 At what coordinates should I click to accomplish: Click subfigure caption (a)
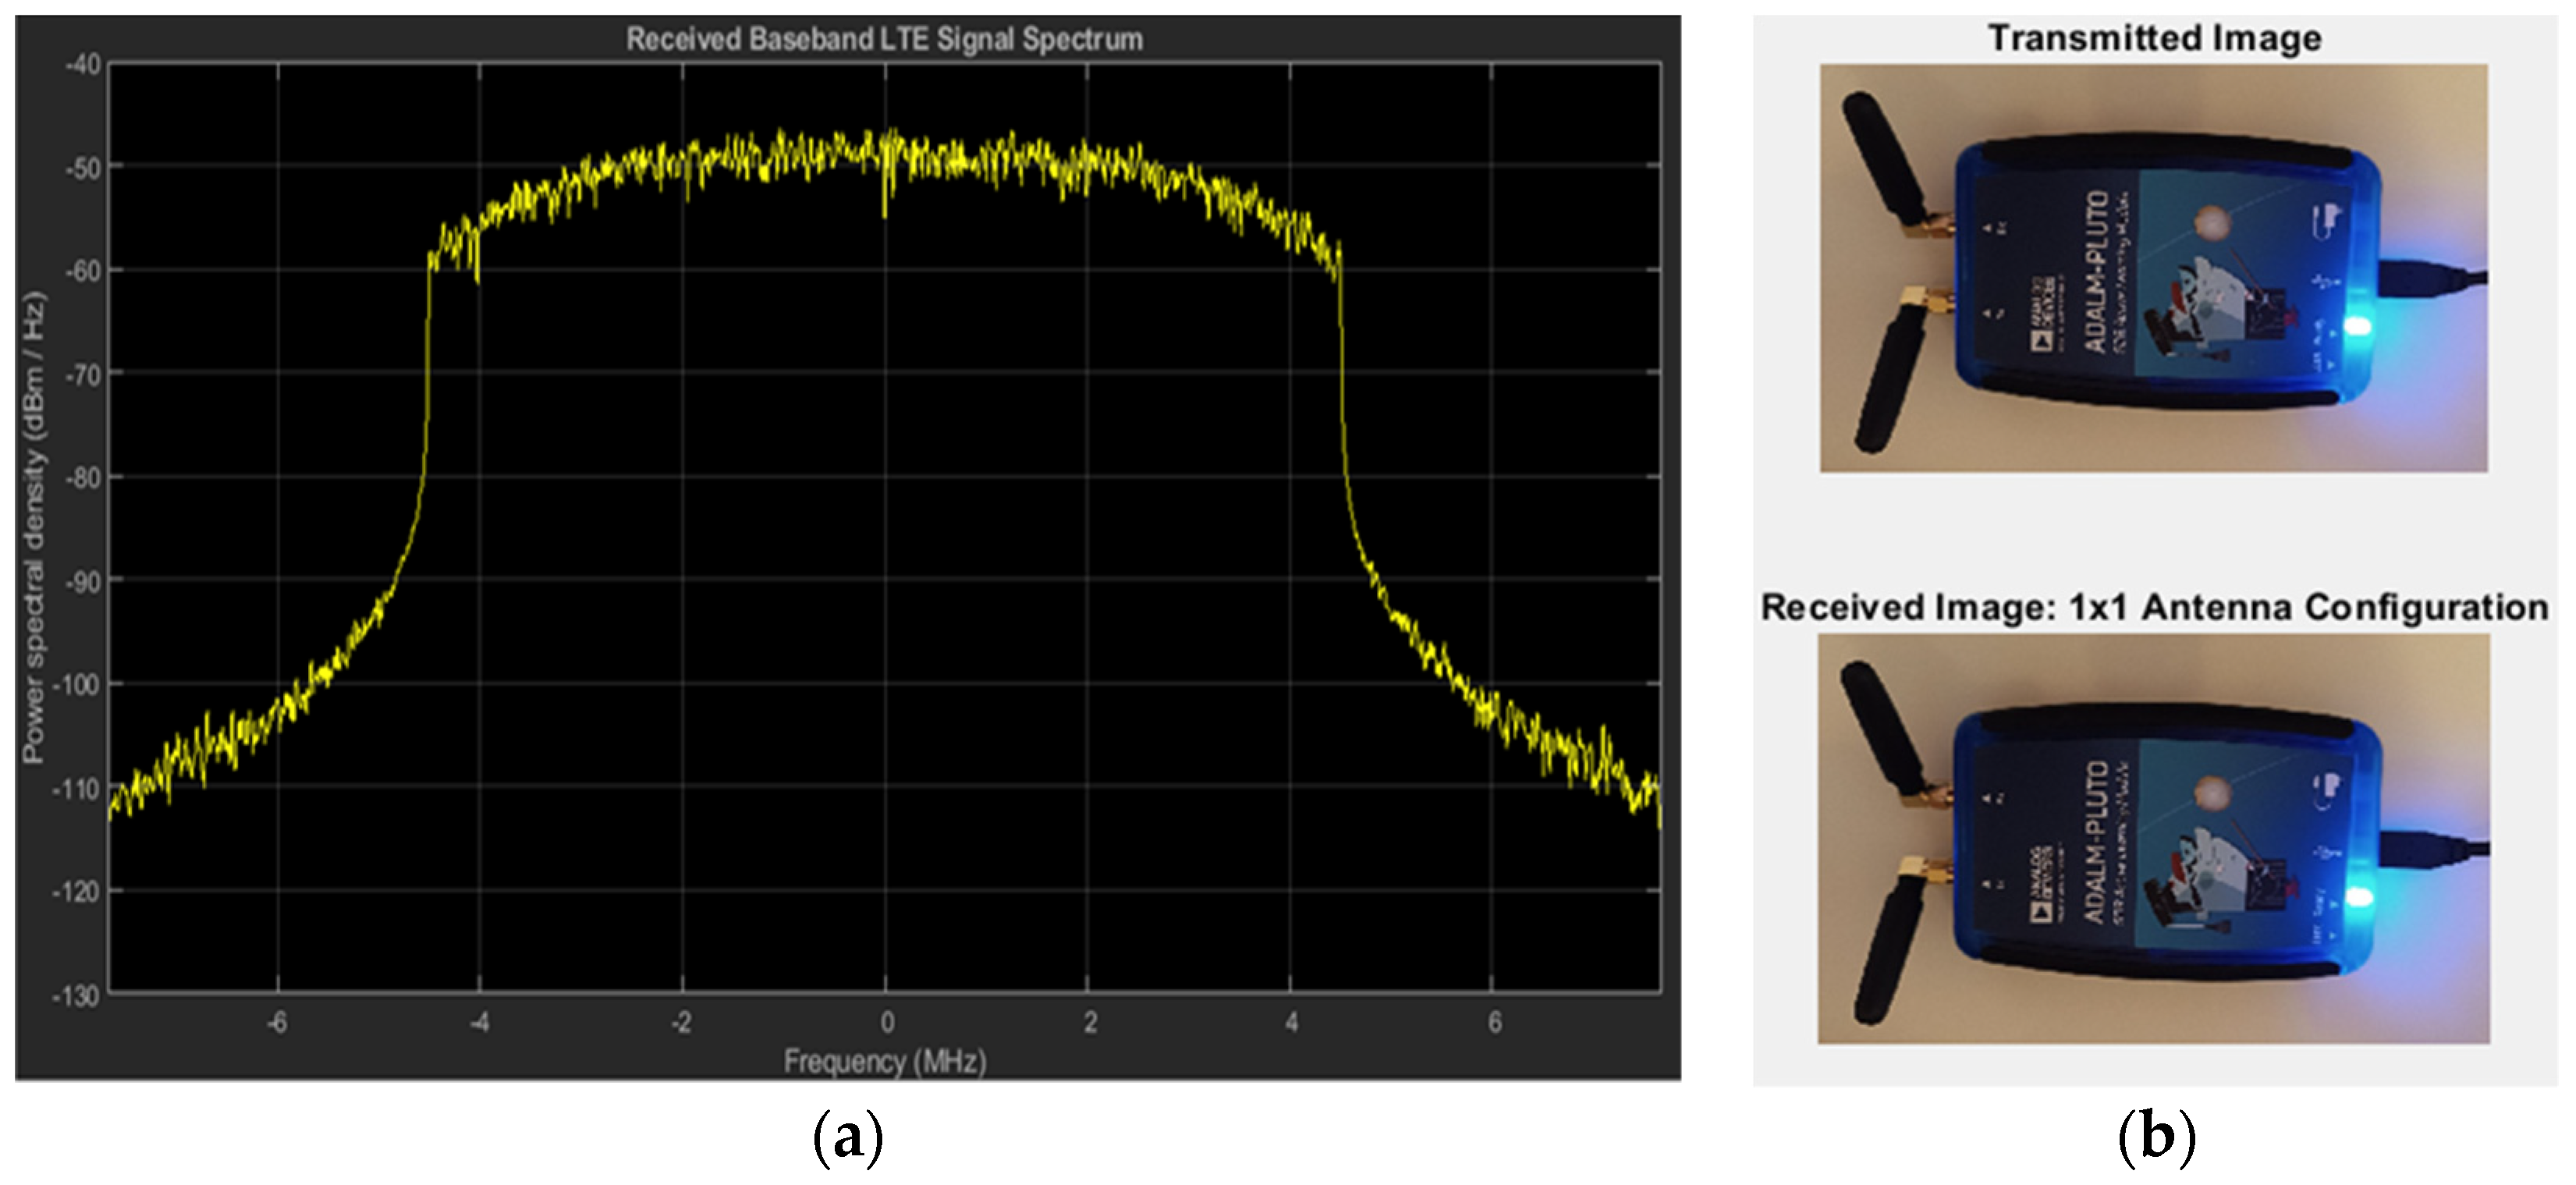[x=848, y=1138]
